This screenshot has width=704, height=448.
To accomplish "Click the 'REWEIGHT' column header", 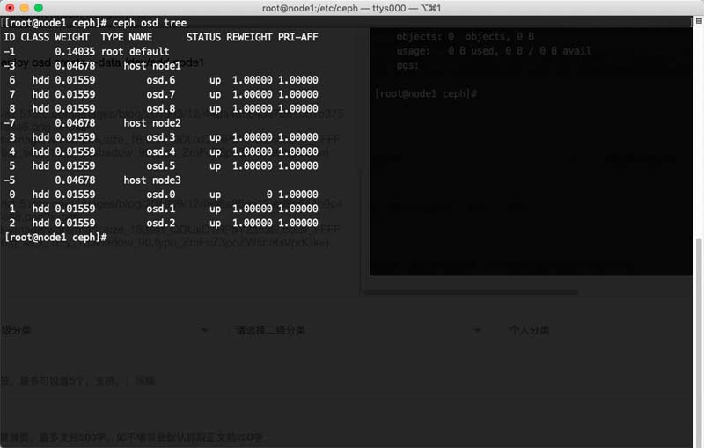I will [249, 37].
